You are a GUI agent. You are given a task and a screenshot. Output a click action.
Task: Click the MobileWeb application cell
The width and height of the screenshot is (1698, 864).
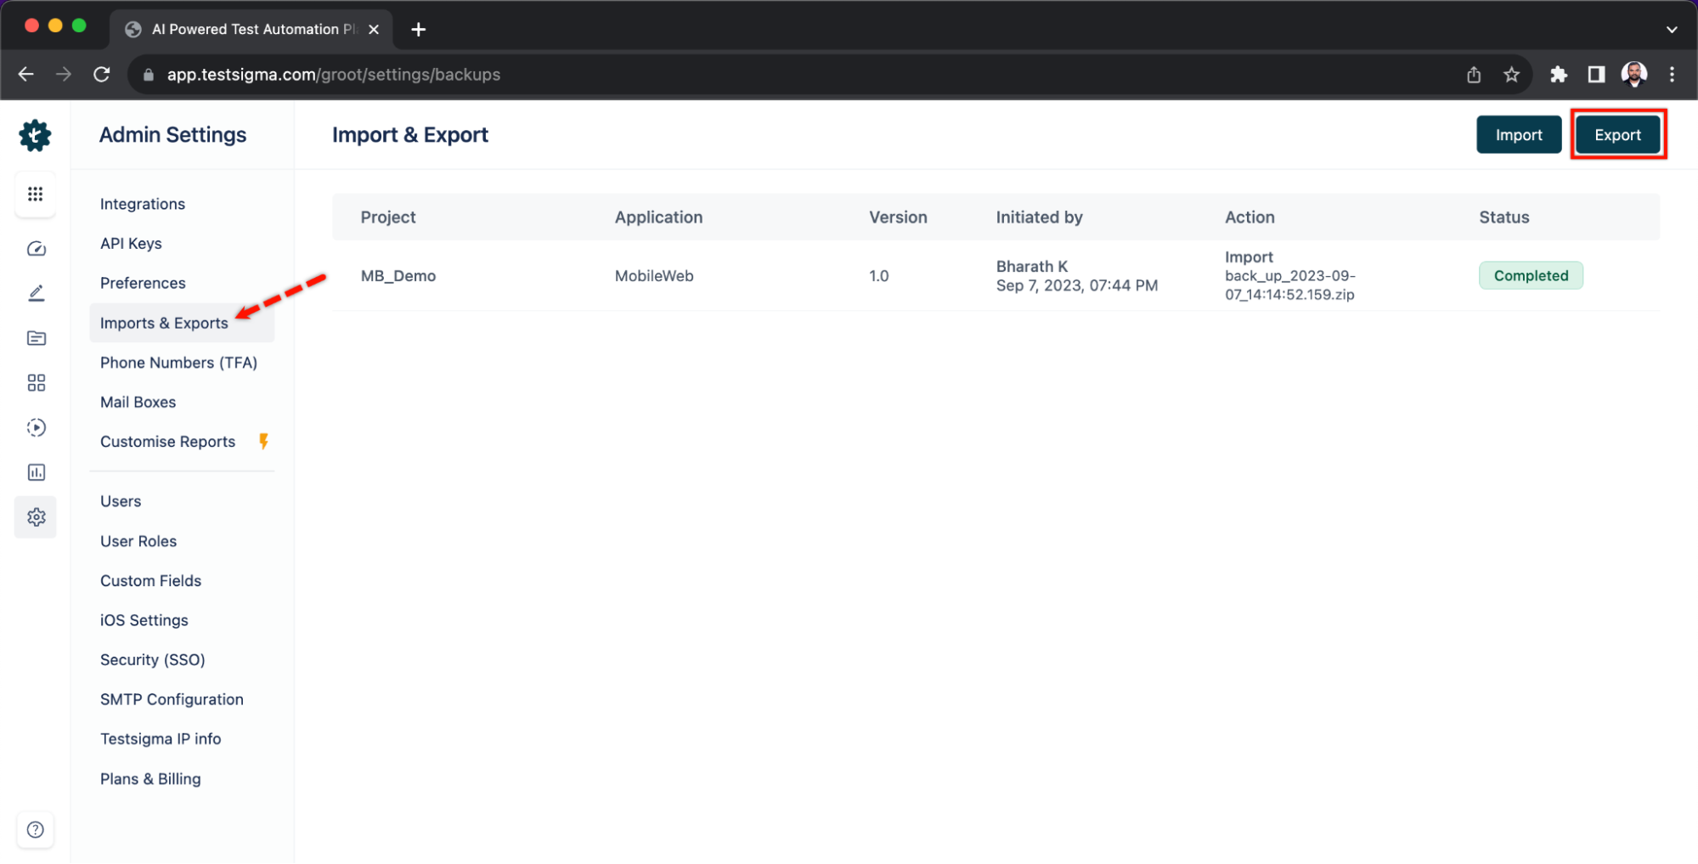(x=654, y=276)
